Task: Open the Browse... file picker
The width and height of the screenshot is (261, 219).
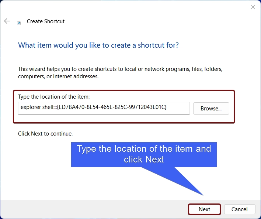Action: pyautogui.click(x=211, y=109)
